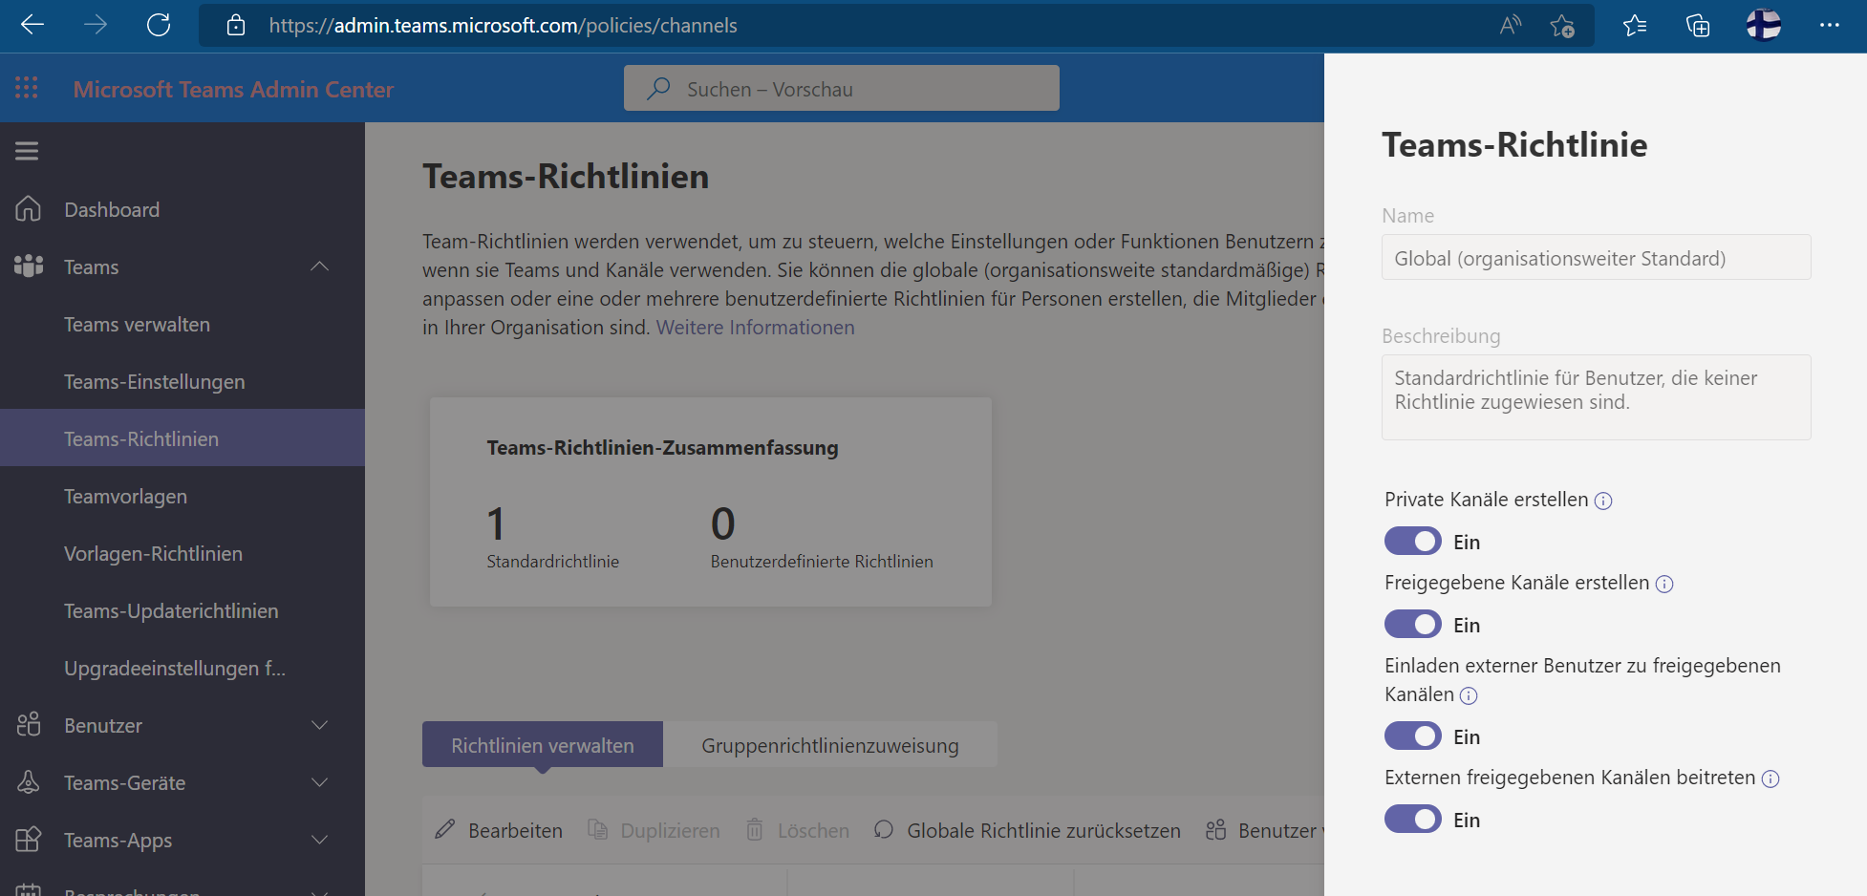Click the Dashboard home icon
1867x896 pixels.
(x=29, y=209)
